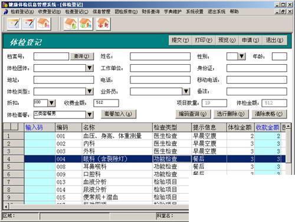Expand the 业务员 dropdown
Viewport: 295px width, 222px height.
[x=186, y=91]
